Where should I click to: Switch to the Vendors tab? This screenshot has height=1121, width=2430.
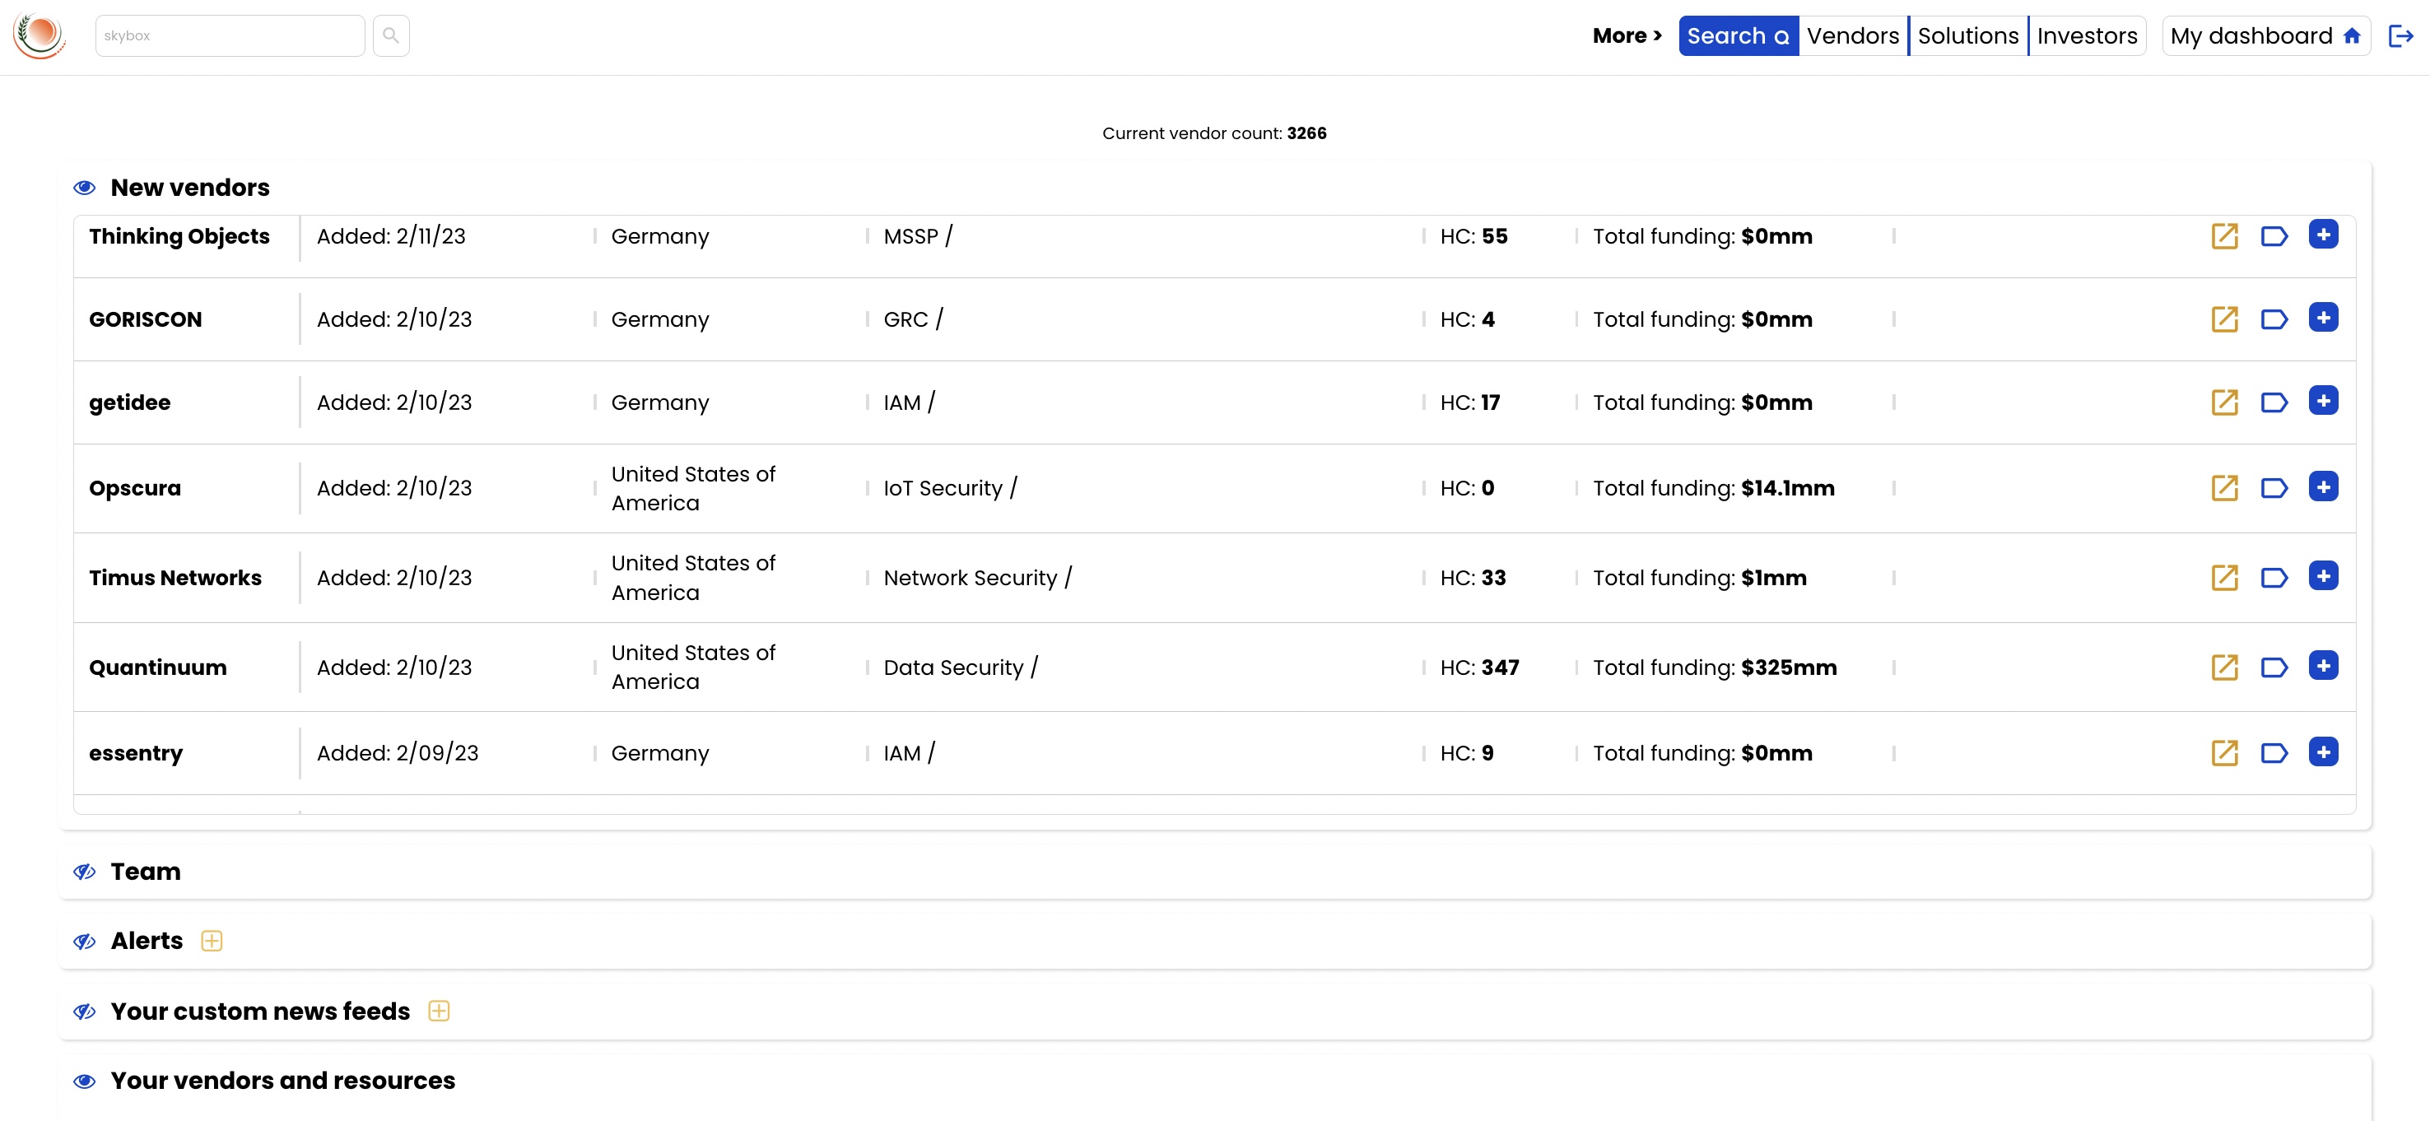[1852, 36]
